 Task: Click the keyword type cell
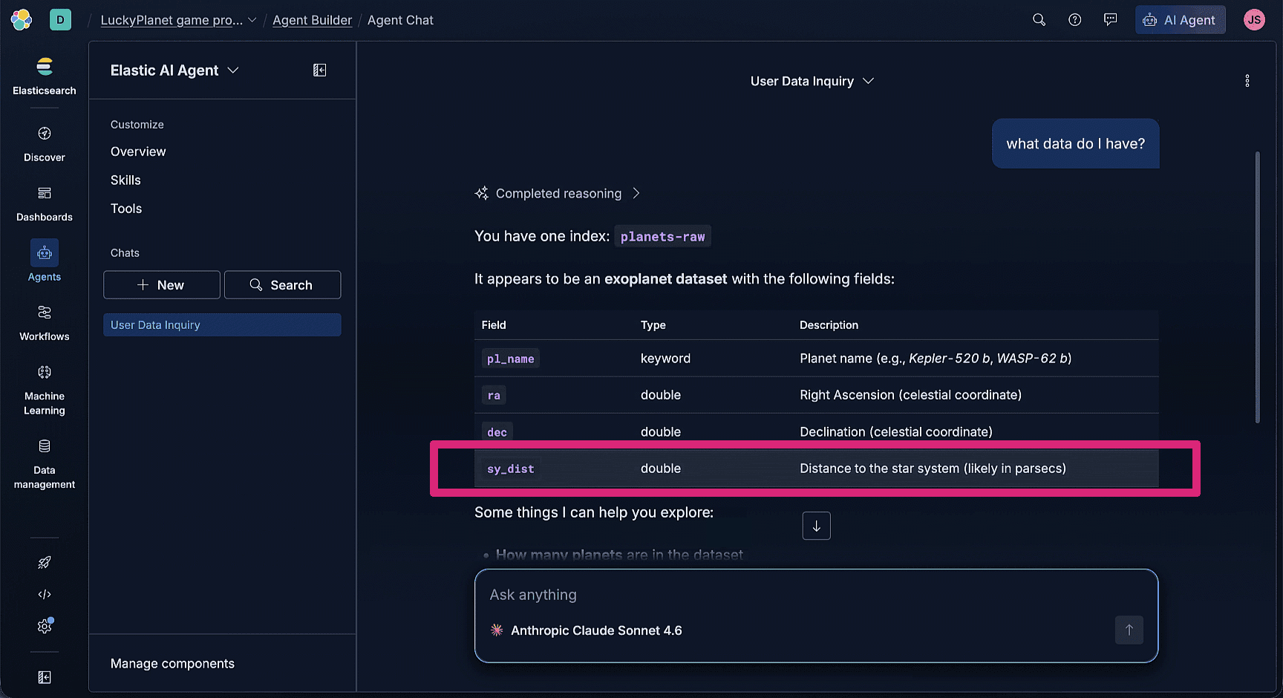tap(665, 359)
